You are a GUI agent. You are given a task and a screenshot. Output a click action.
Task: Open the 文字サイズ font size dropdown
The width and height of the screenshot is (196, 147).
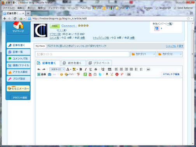click(x=57, y=69)
